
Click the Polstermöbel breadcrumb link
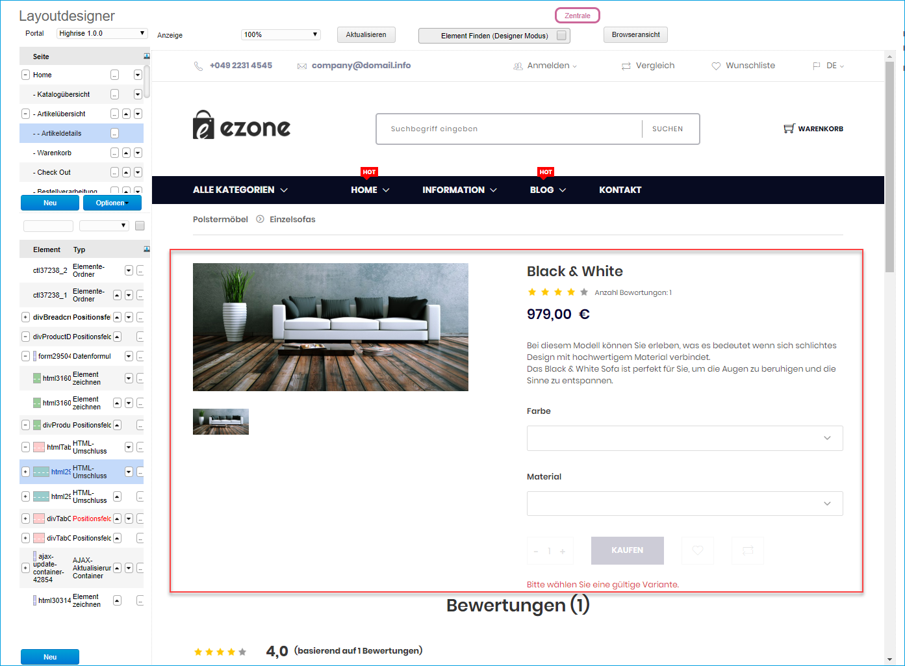coord(220,219)
